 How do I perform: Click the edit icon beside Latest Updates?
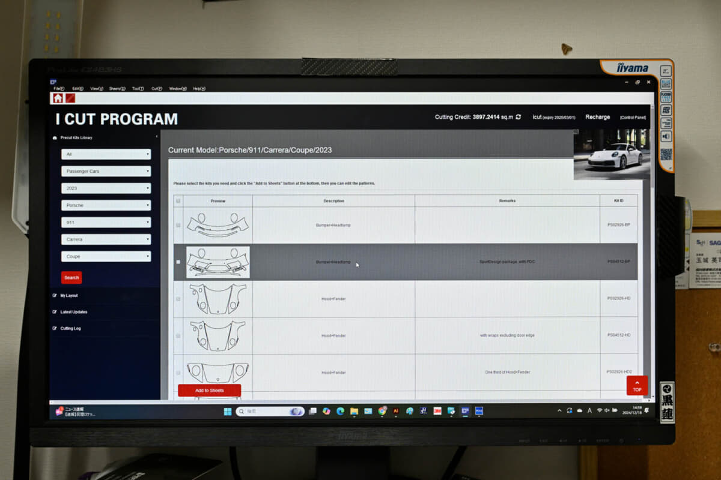[x=55, y=312]
